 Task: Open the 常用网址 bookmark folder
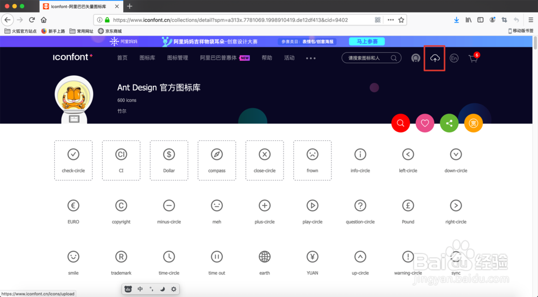coord(81,31)
